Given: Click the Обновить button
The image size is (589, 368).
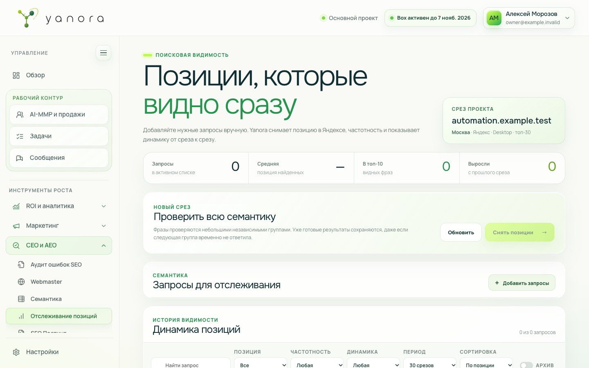Looking at the screenshot, I should coord(461,232).
